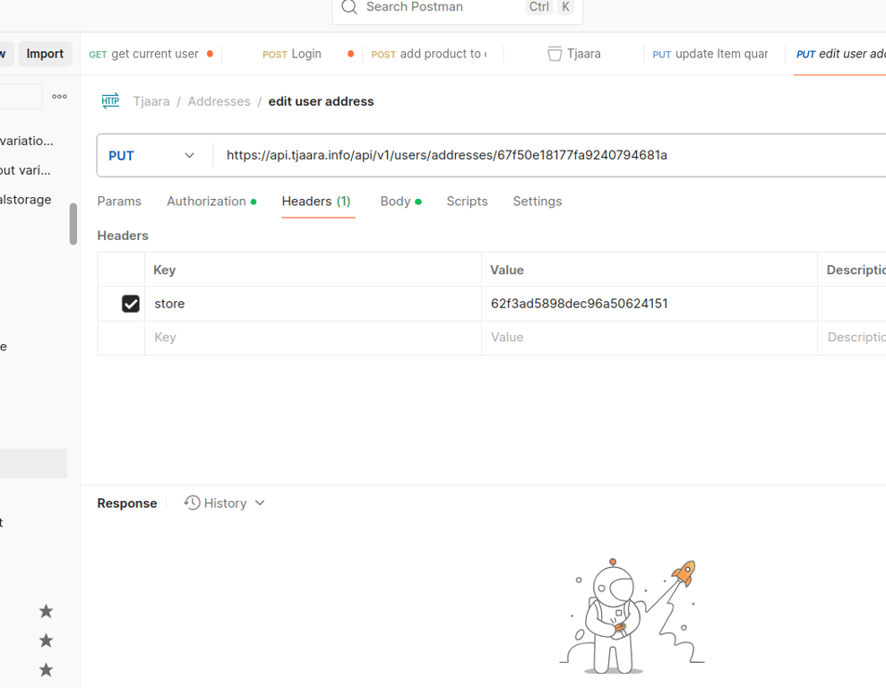Click the Search Postman field

457,8
